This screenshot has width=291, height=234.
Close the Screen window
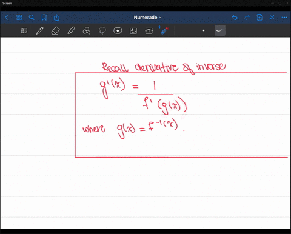pyautogui.click(x=287, y=3)
